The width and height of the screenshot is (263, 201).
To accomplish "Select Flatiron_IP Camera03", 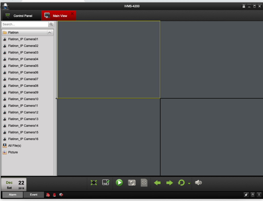I will click(x=27, y=52).
